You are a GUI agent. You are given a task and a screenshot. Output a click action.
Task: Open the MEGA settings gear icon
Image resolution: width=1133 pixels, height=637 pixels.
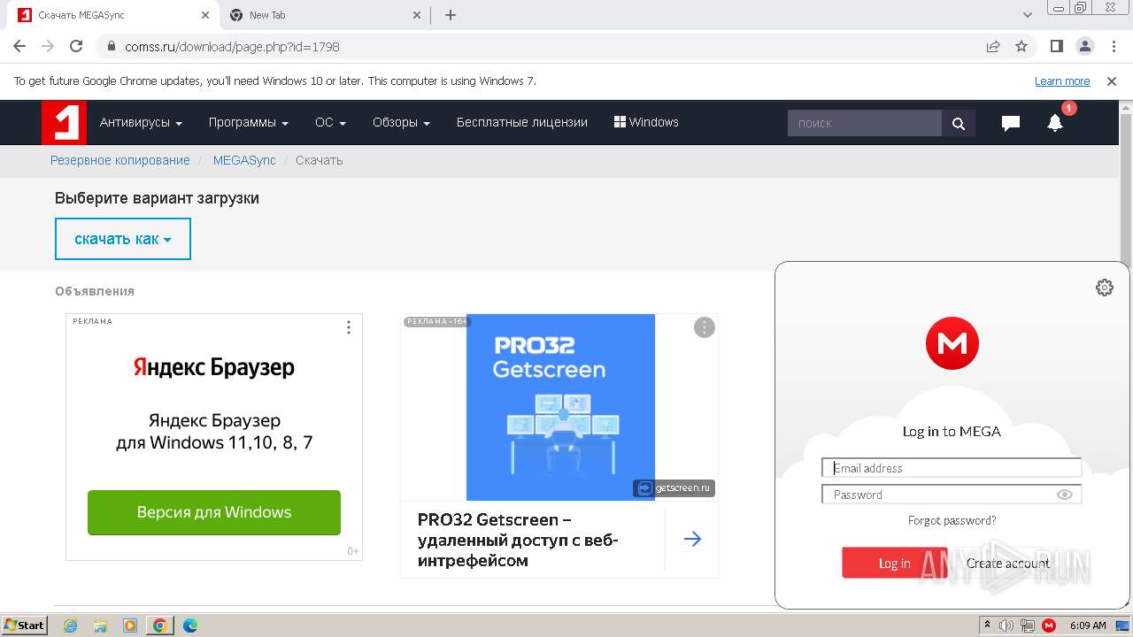[1104, 288]
